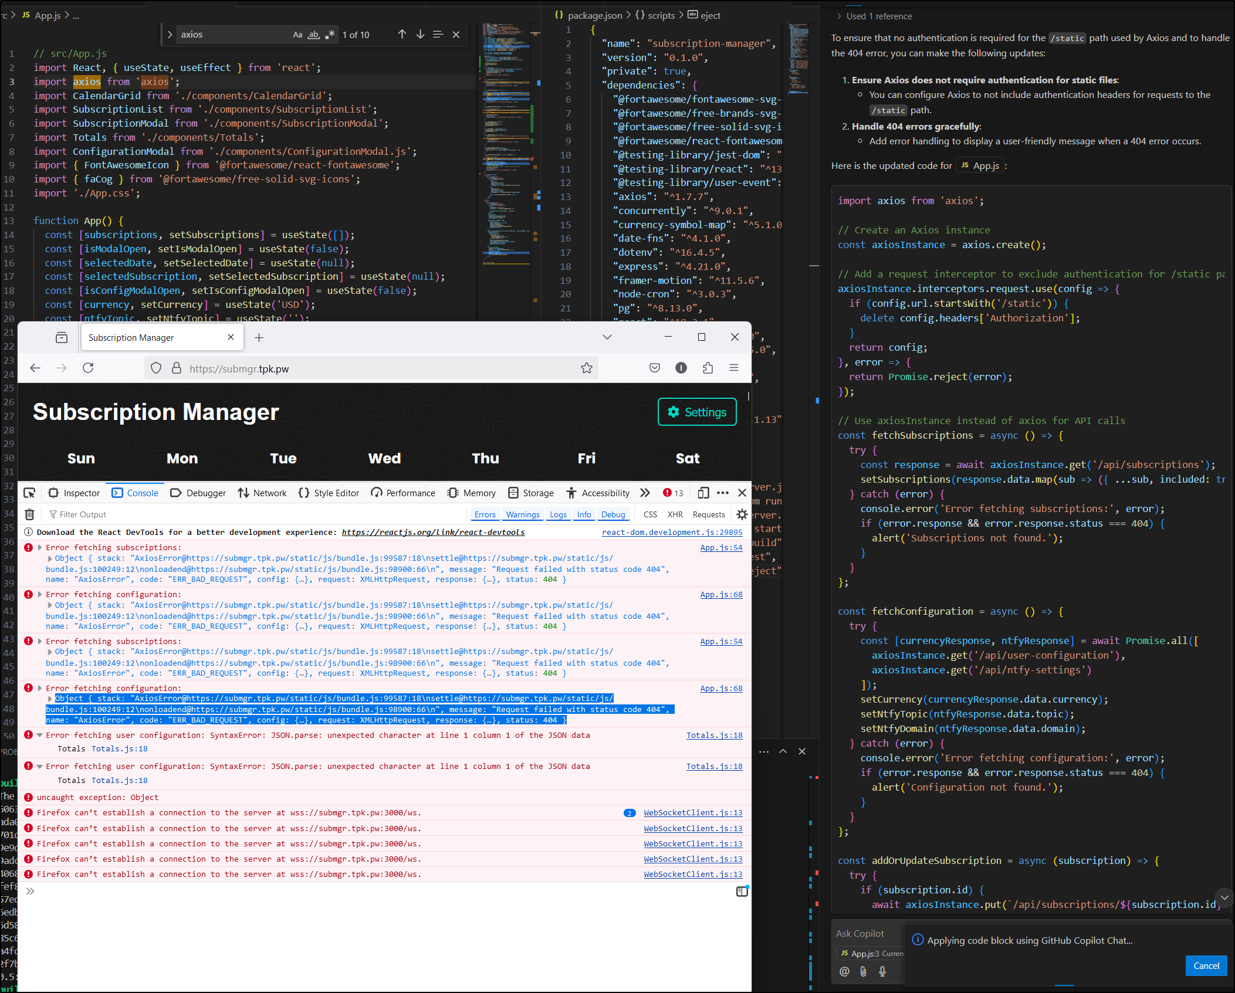Open the Firefox hamburger application menu

tap(734, 368)
